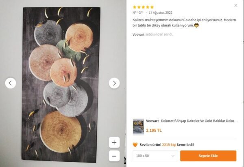Click the reviewer name N** G**
Image resolution: width=244 pixels, height=167 pixels.
pos(138,13)
